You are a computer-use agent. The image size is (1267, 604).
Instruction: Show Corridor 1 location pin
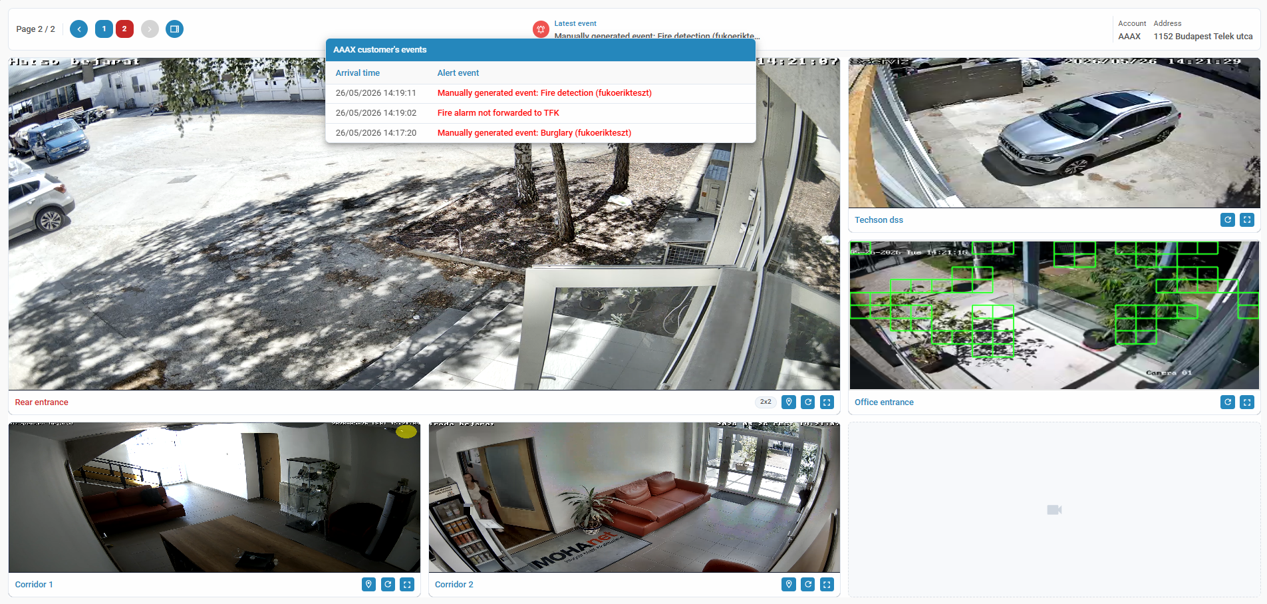[368, 584]
